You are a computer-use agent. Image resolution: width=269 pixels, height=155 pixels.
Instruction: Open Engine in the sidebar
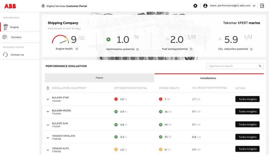(x=14, y=27)
